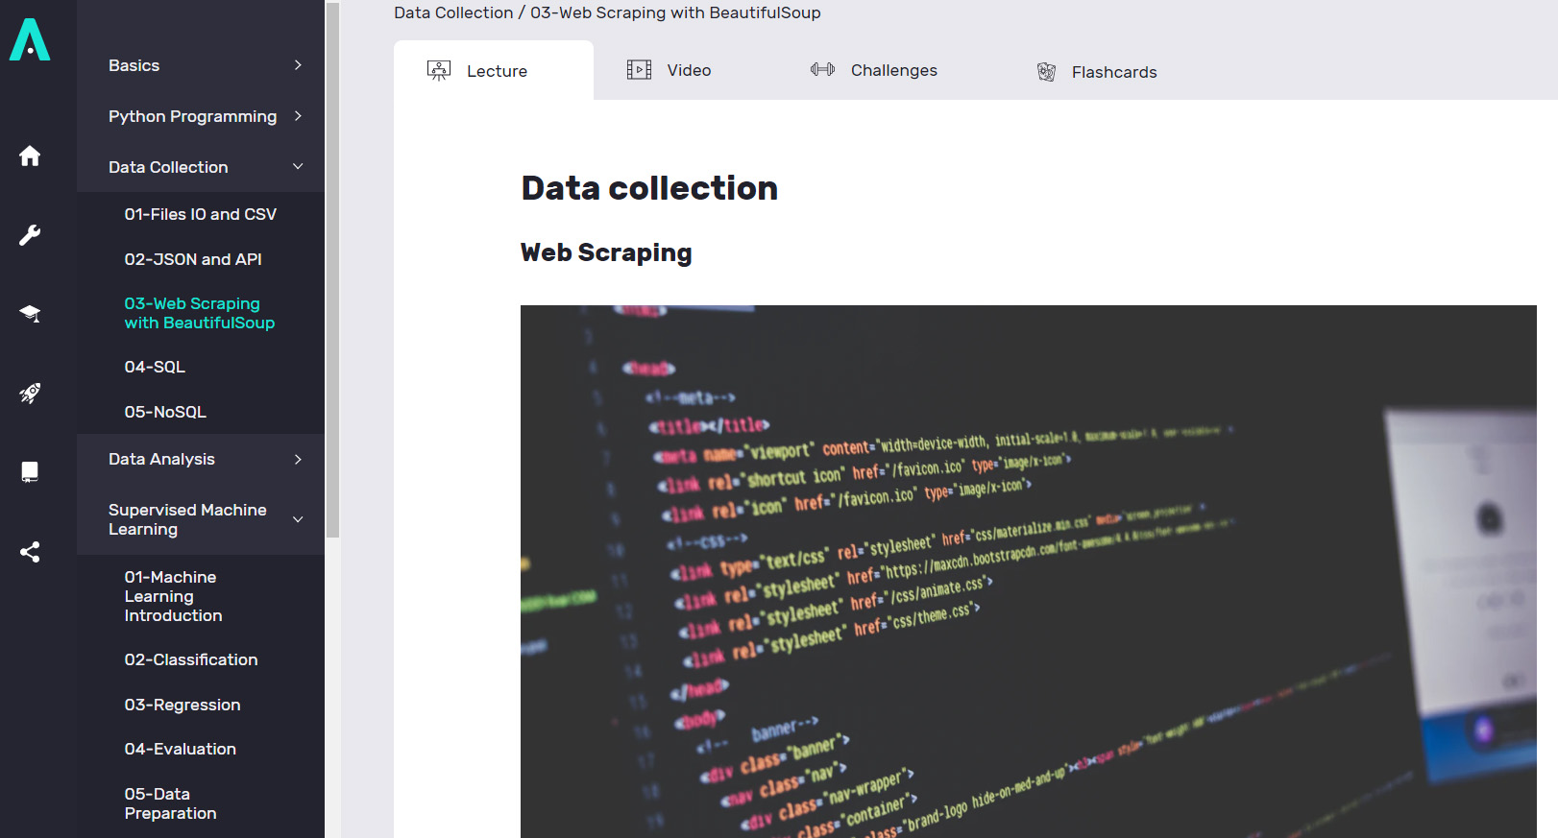Expand the Basics section chevron
Image resolution: width=1558 pixels, height=838 pixels.
(298, 65)
